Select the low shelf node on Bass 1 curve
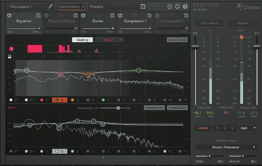 (30, 125)
